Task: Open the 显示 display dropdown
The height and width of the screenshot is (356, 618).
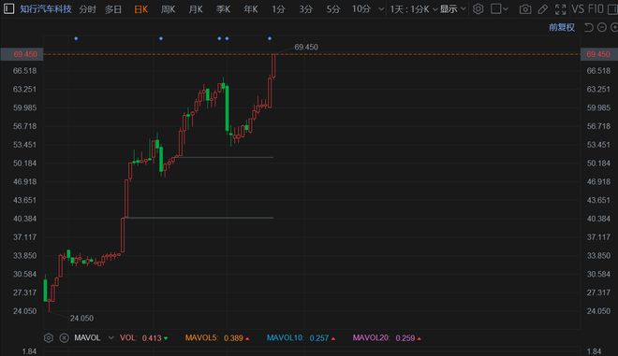Action: (x=452, y=9)
